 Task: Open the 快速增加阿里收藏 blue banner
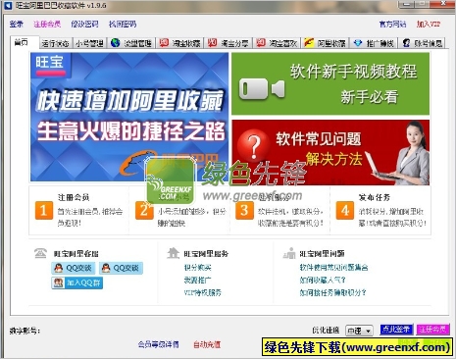coord(129,117)
